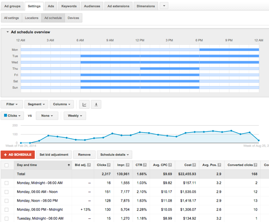The width and height of the screenshot is (269, 222).
Task: Click sort arrow in Day and time header
Action: click(x=69, y=165)
